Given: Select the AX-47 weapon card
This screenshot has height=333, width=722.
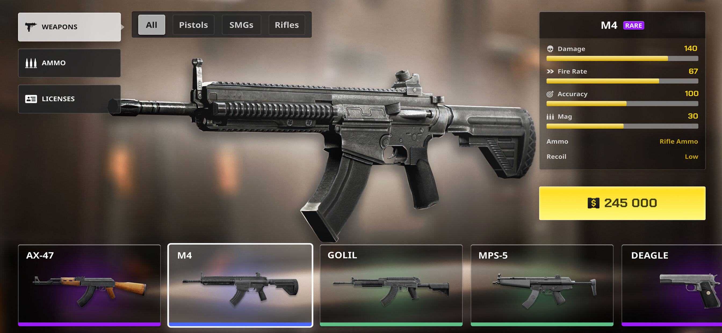Looking at the screenshot, I should (89, 285).
